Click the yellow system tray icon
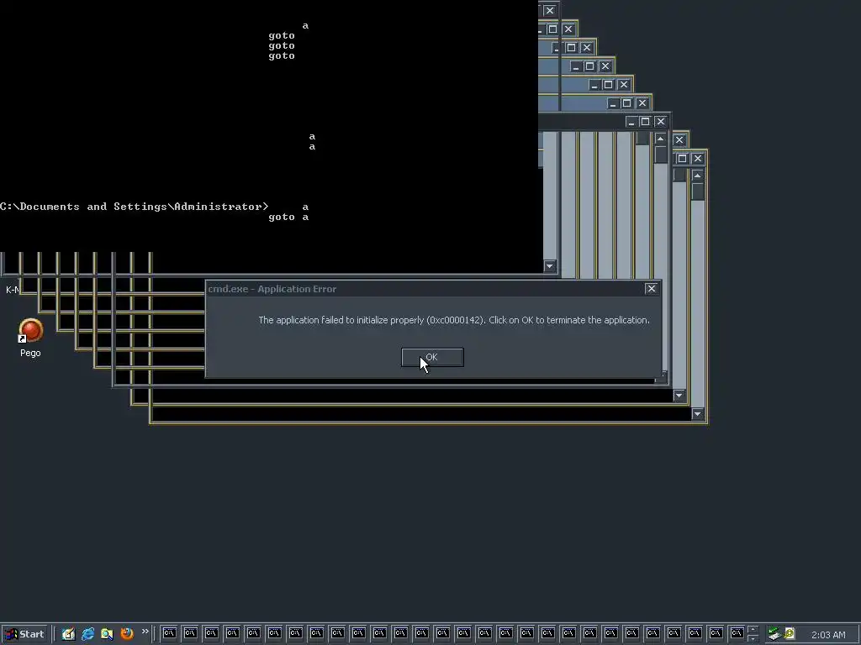The height and width of the screenshot is (645, 861). [x=790, y=634]
